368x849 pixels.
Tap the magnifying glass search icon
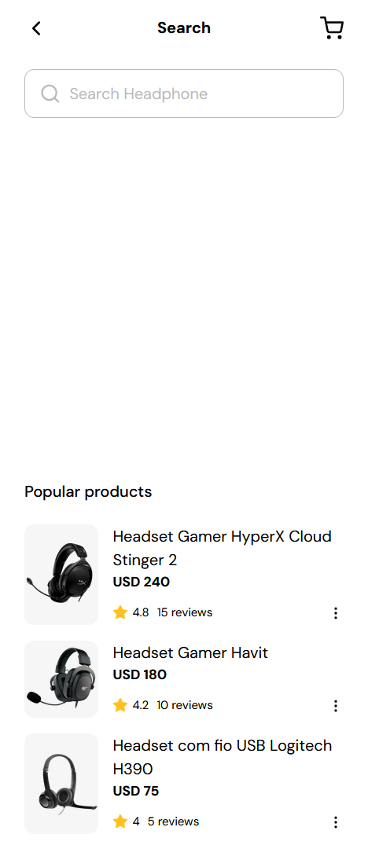50,94
